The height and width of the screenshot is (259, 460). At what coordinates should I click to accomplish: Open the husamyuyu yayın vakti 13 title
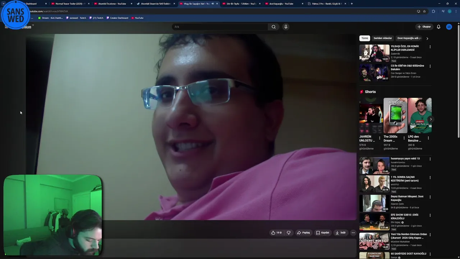click(405, 159)
